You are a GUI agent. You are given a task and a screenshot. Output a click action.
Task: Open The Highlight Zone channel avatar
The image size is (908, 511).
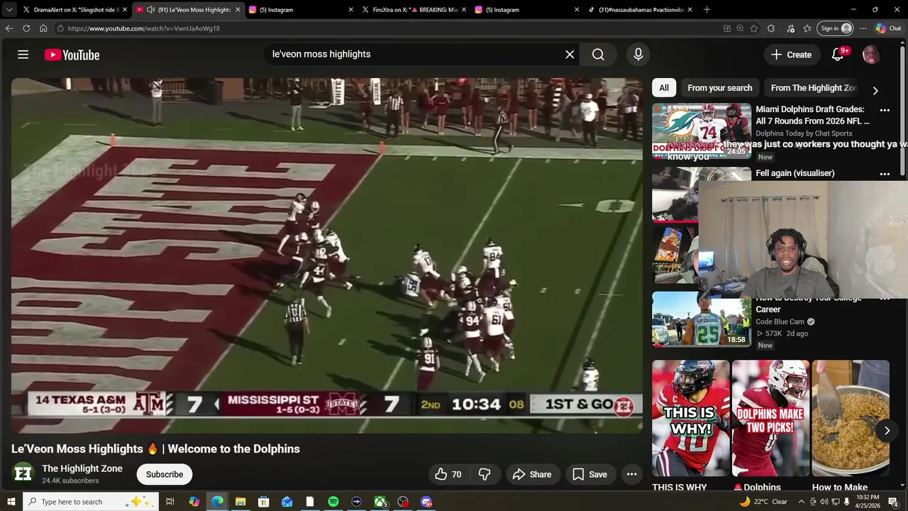[x=23, y=473]
